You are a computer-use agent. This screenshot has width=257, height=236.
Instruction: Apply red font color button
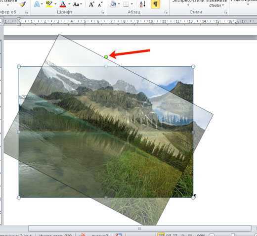pos(63,4)
